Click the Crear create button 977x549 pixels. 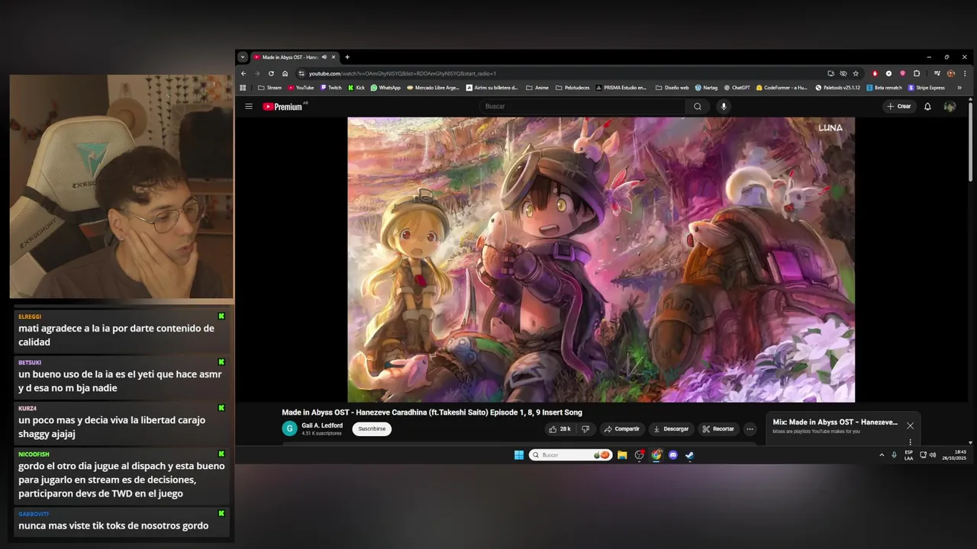click(898, 107)
